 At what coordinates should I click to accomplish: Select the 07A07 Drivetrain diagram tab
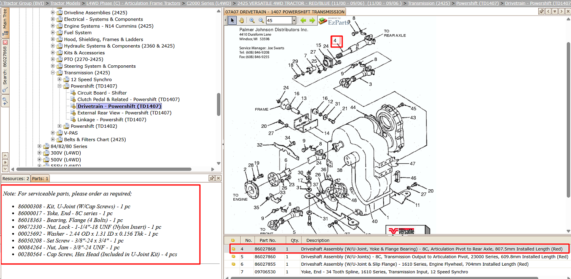[x=285, y=12]
